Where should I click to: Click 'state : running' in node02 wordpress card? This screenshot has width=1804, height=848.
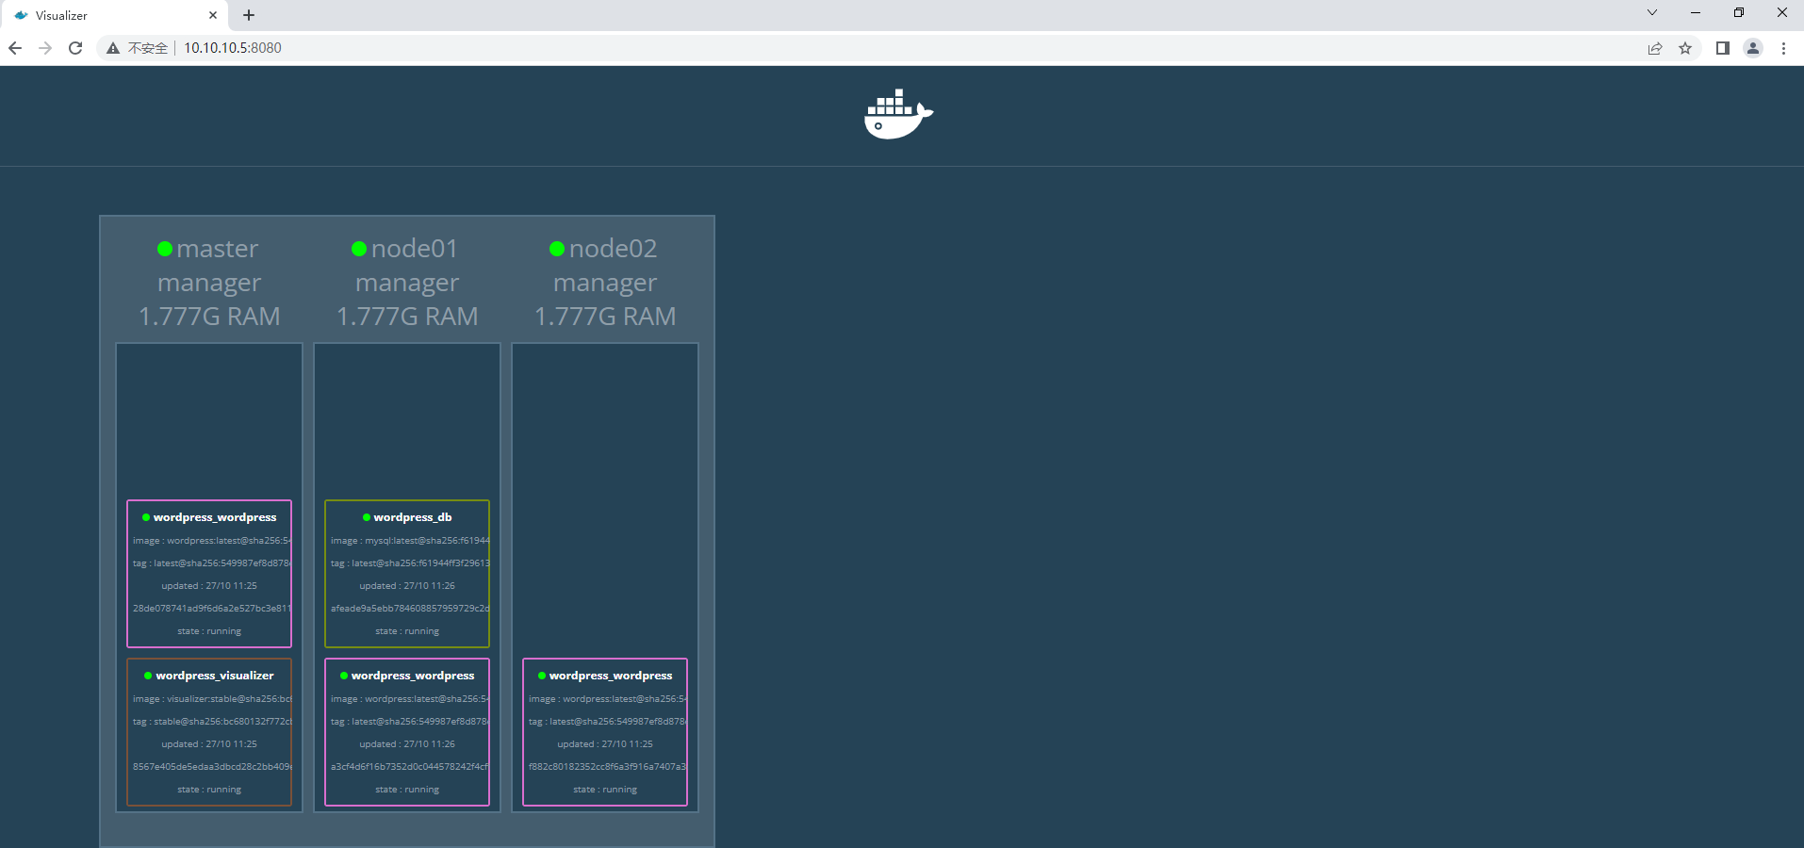605,790
